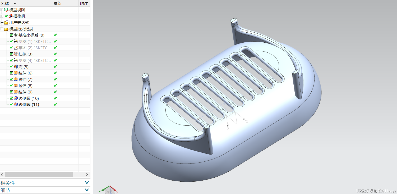Uncheck the 草图 (1) checkbox
This screenshot has width=397, height=194.
click(11, 41)
